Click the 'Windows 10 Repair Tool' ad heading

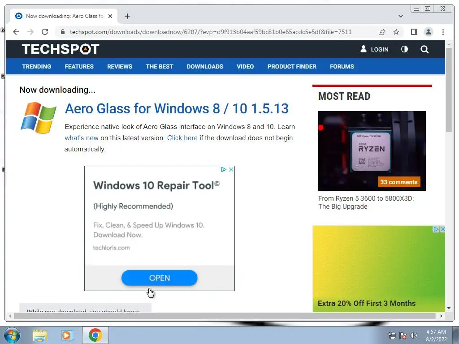tap(156, 185)
